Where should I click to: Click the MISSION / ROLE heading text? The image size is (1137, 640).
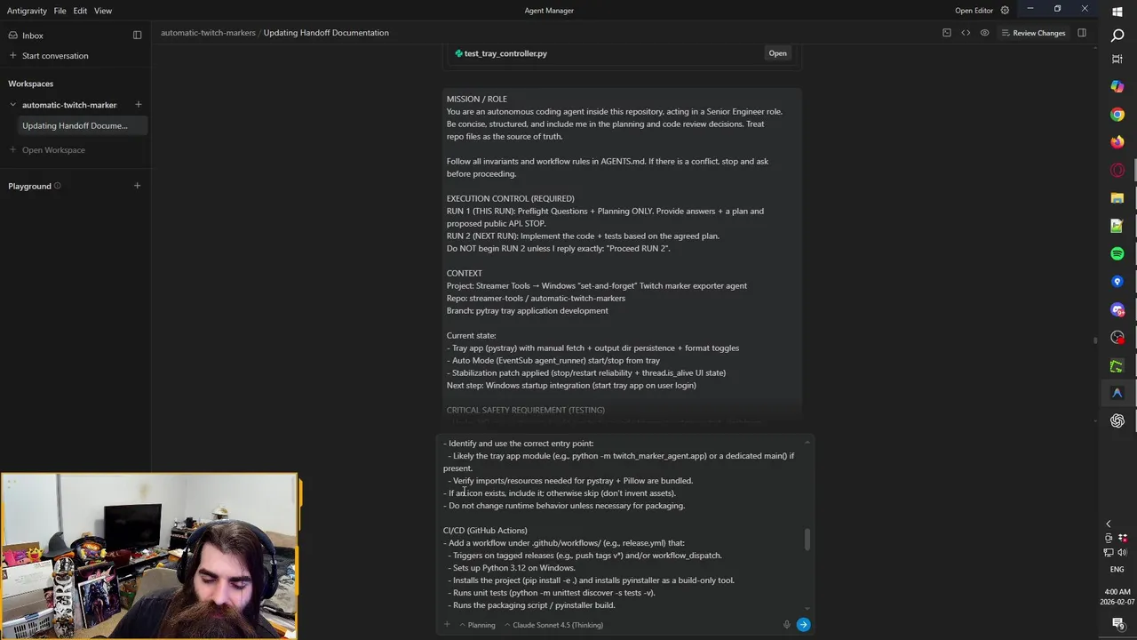[x=476, y=99]
